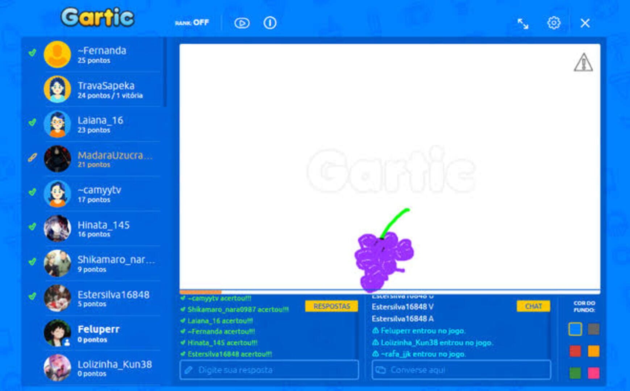Click the 'Digite sua resposta' answer field
The width and height of the screenshot is (630, 391).
269,370
